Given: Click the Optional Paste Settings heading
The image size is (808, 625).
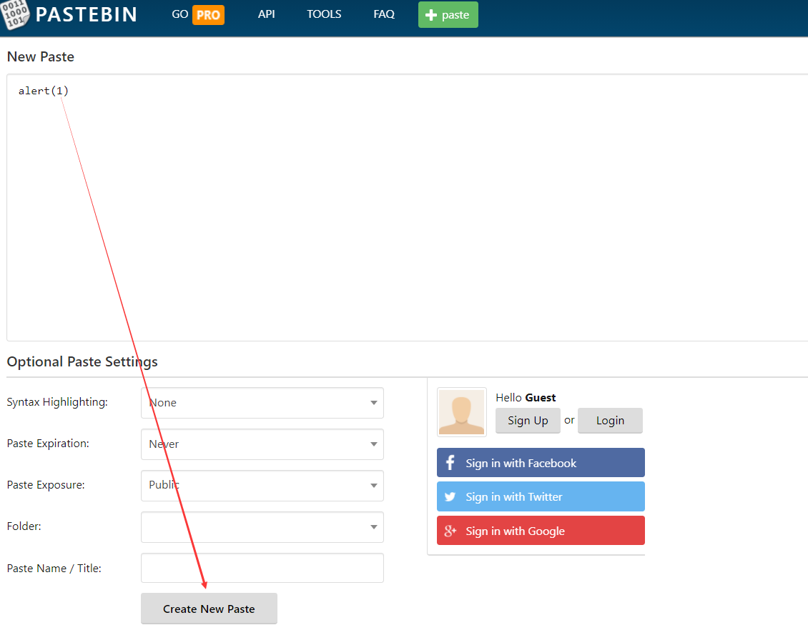Looking at the screenshot, I should tap(82, 362).
